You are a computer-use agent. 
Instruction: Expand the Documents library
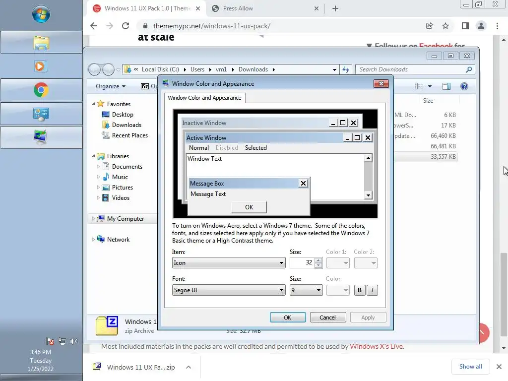(98, 167)
